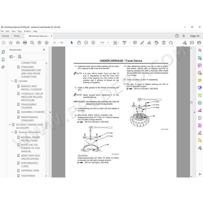Click find current bookmark icon
Image resolution: width=203 pixels, height=203 pixels.
tap(20, 57)
